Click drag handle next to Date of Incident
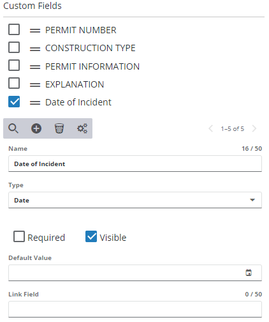 click(x=35, y=103)
